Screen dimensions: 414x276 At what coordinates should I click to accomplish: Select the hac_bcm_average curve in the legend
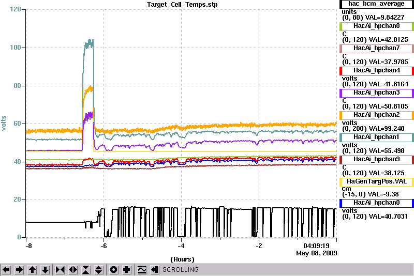[x=376, y=4]
